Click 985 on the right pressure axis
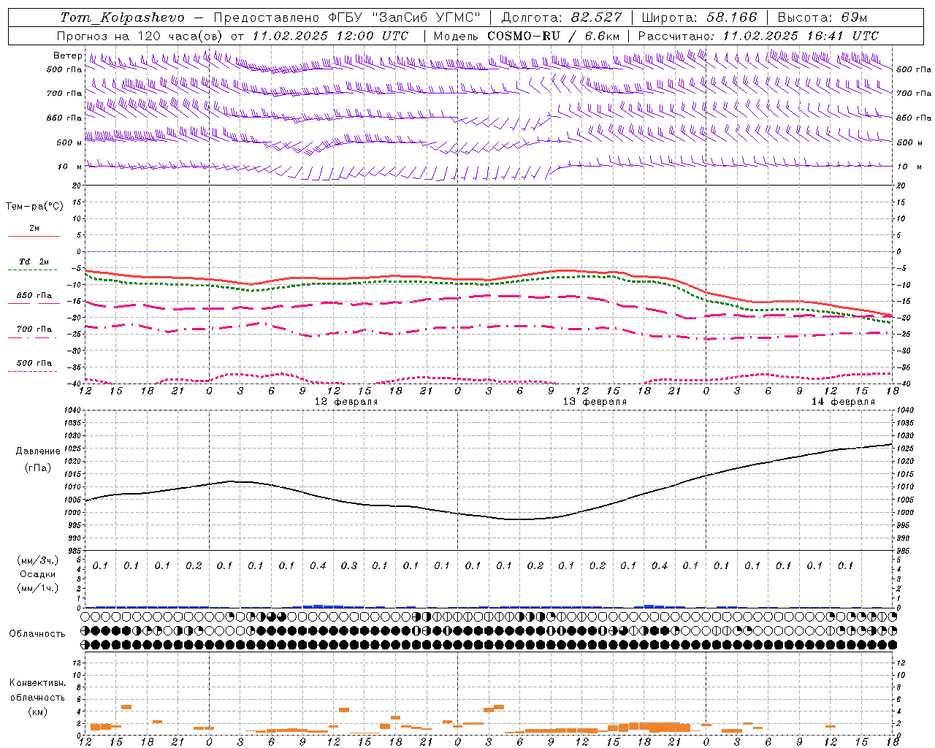935x748 pixels. [904, 551]
